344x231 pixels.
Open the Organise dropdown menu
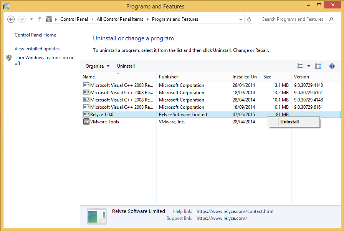[98, 66]
